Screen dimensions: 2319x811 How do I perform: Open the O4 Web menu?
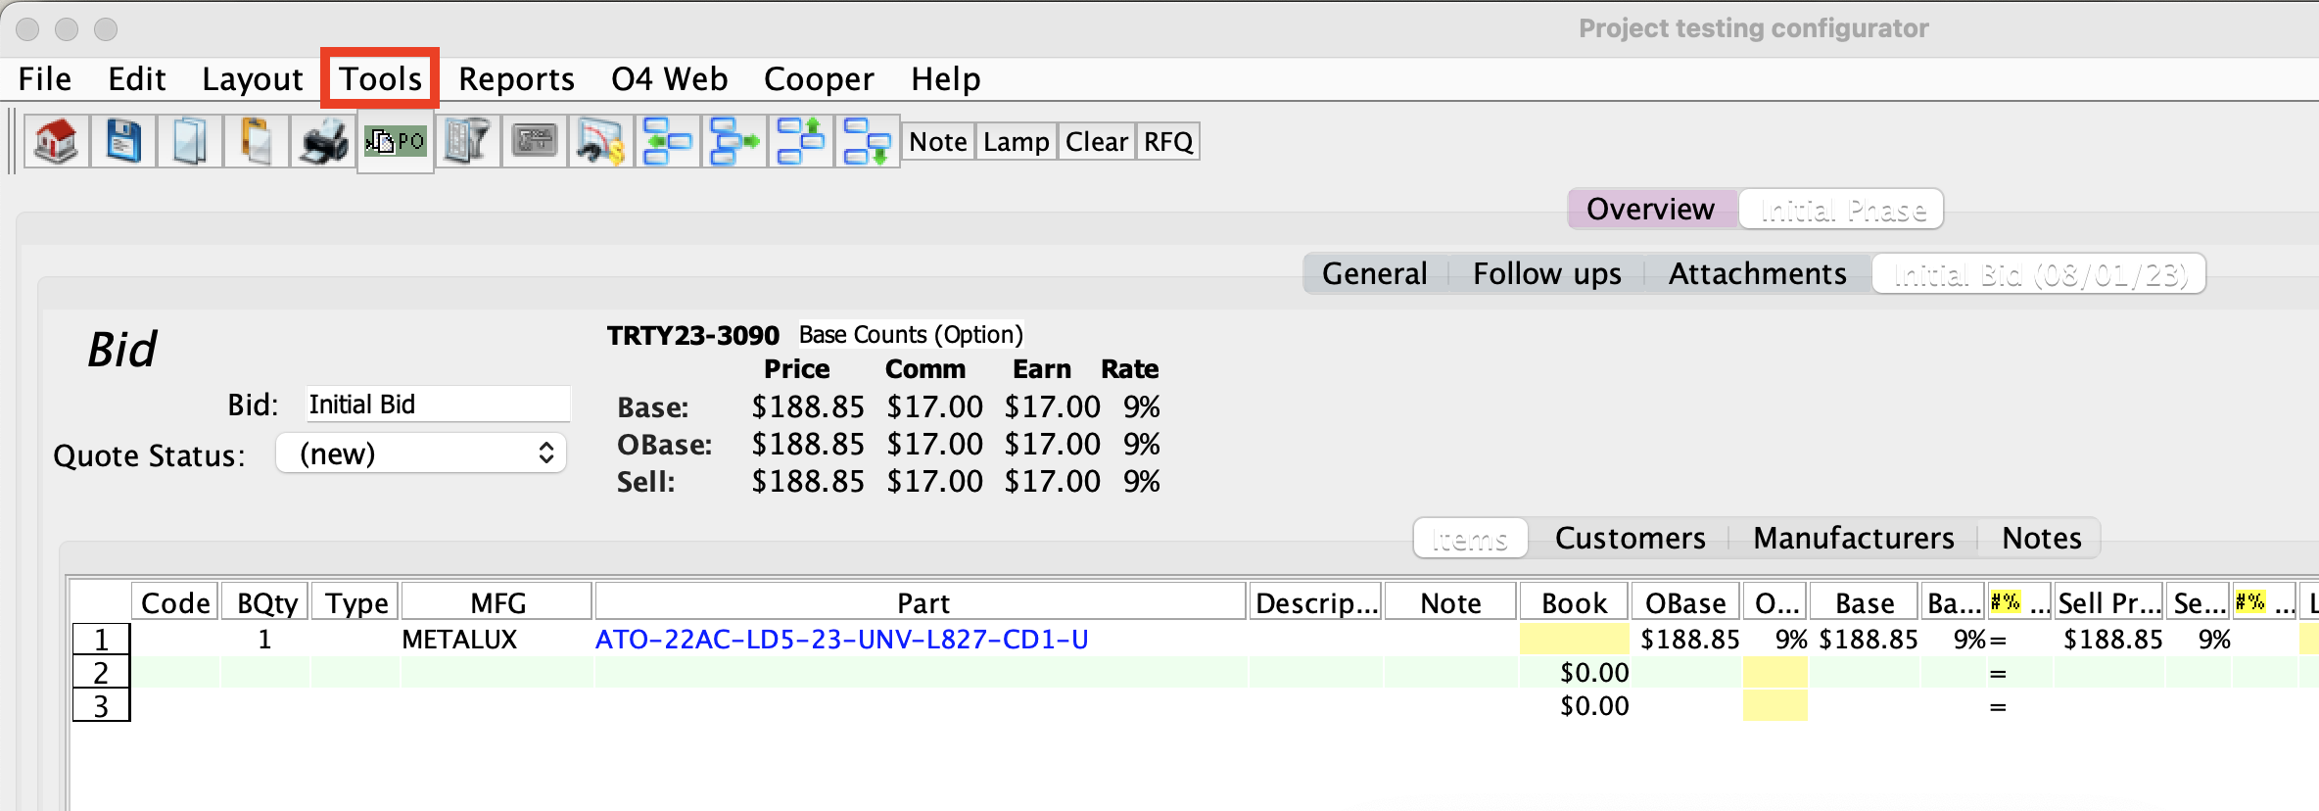(x=670, y=79)
